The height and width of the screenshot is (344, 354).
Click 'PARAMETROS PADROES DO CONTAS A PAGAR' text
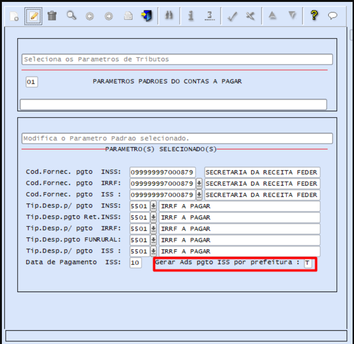tap(167, 81)
